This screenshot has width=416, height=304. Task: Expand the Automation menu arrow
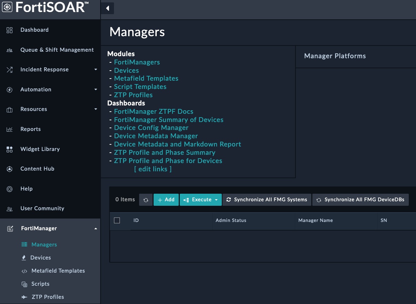[x=96, y=90]
